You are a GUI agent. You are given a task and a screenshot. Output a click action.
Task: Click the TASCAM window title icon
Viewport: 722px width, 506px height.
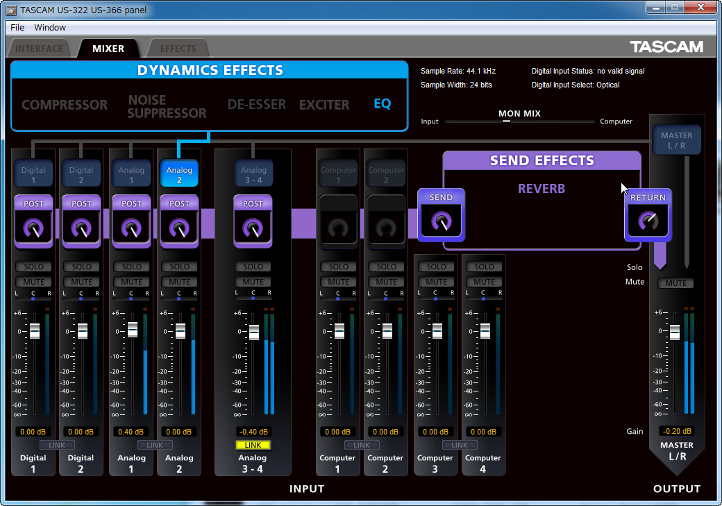point(12,10)
